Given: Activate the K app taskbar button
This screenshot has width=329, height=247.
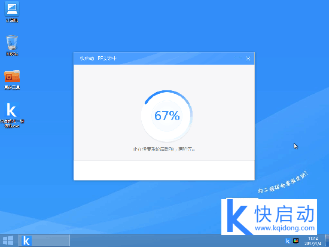Looking at the screenshot, I should click(44, 240).
